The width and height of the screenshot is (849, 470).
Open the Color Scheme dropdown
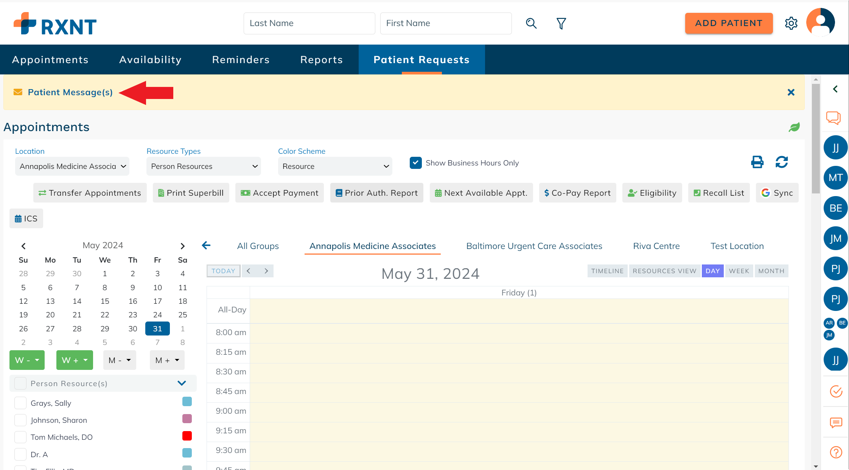point(335,166)
